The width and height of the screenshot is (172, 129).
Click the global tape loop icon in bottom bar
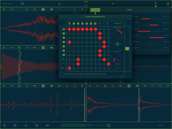click(x=47, y=125)
